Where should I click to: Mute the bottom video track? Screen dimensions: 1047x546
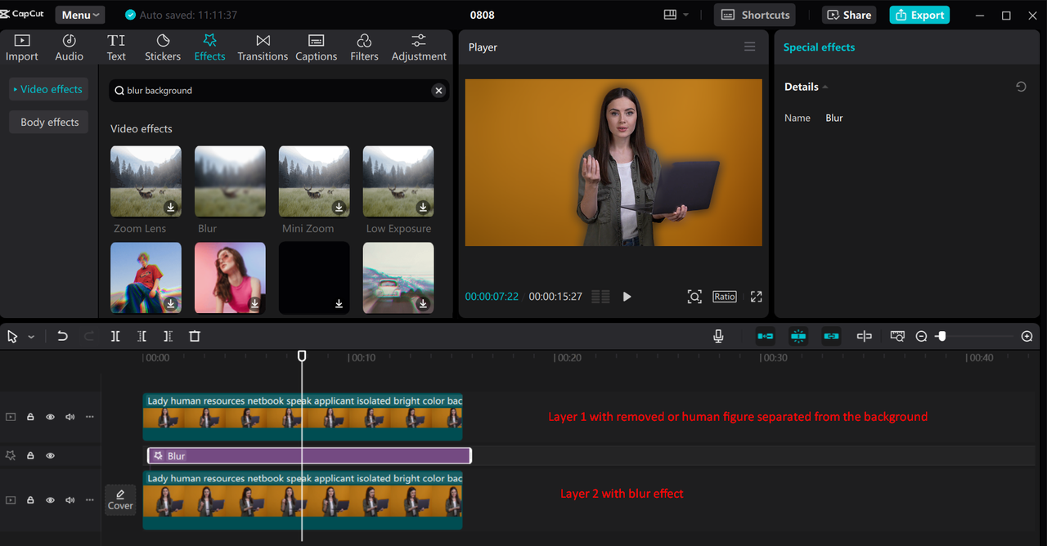[70, 499]
